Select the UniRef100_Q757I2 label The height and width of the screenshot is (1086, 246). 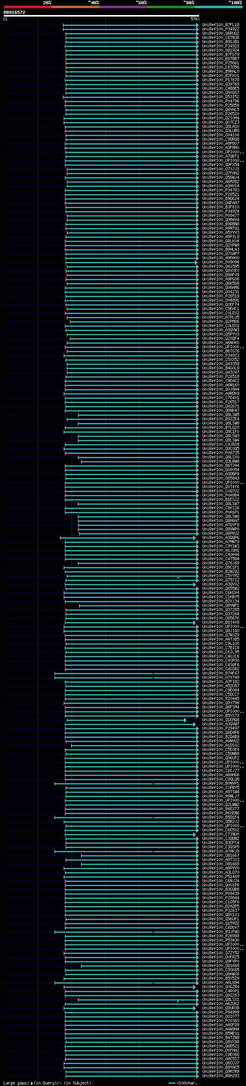tap(220, 580)
